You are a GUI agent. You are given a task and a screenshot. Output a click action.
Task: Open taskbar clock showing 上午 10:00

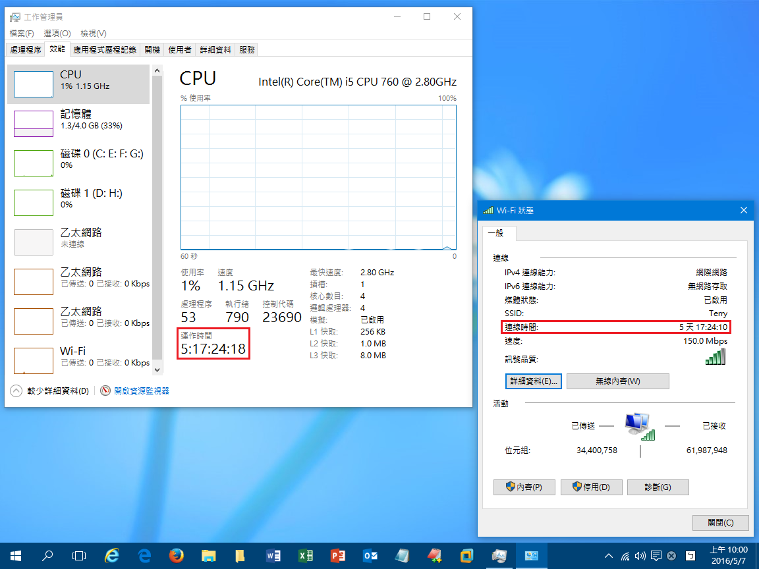(x=729, y=556)
